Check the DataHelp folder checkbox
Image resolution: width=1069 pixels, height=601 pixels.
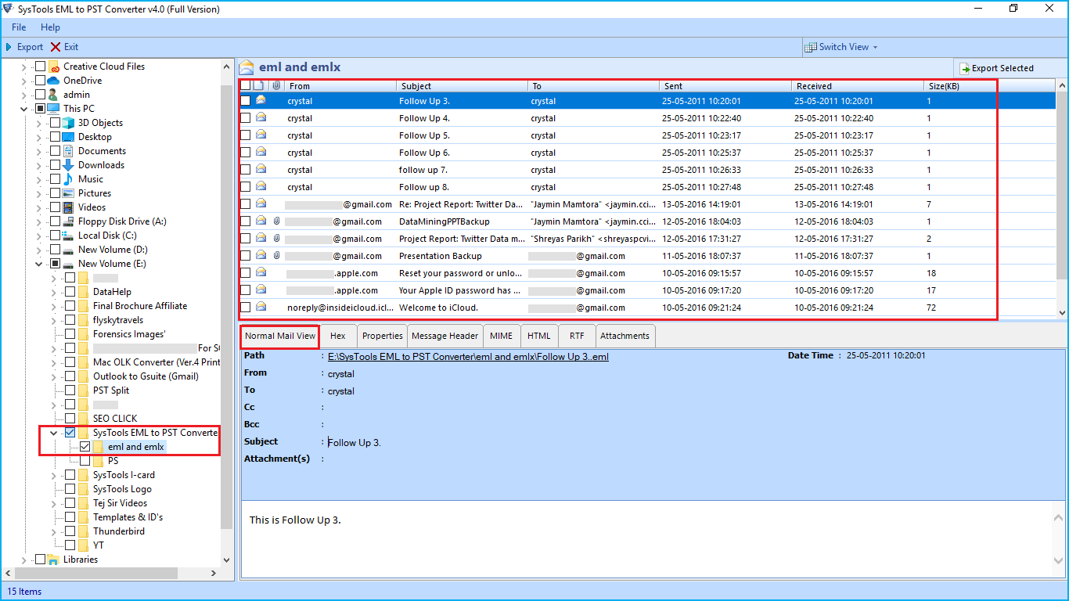coord(70,292)
